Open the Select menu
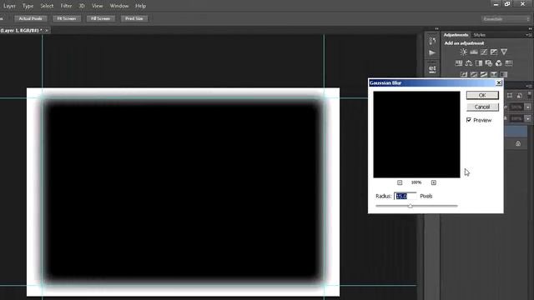Image resolution: width=534 pixels, height=300 pixels. [47, 6]
